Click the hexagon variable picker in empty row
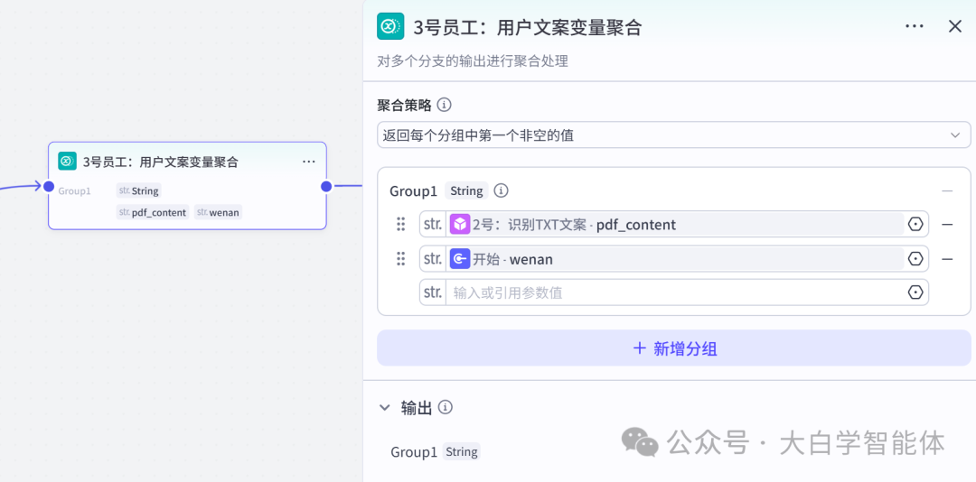The image size is (976, 482). (x=915, y=292)
